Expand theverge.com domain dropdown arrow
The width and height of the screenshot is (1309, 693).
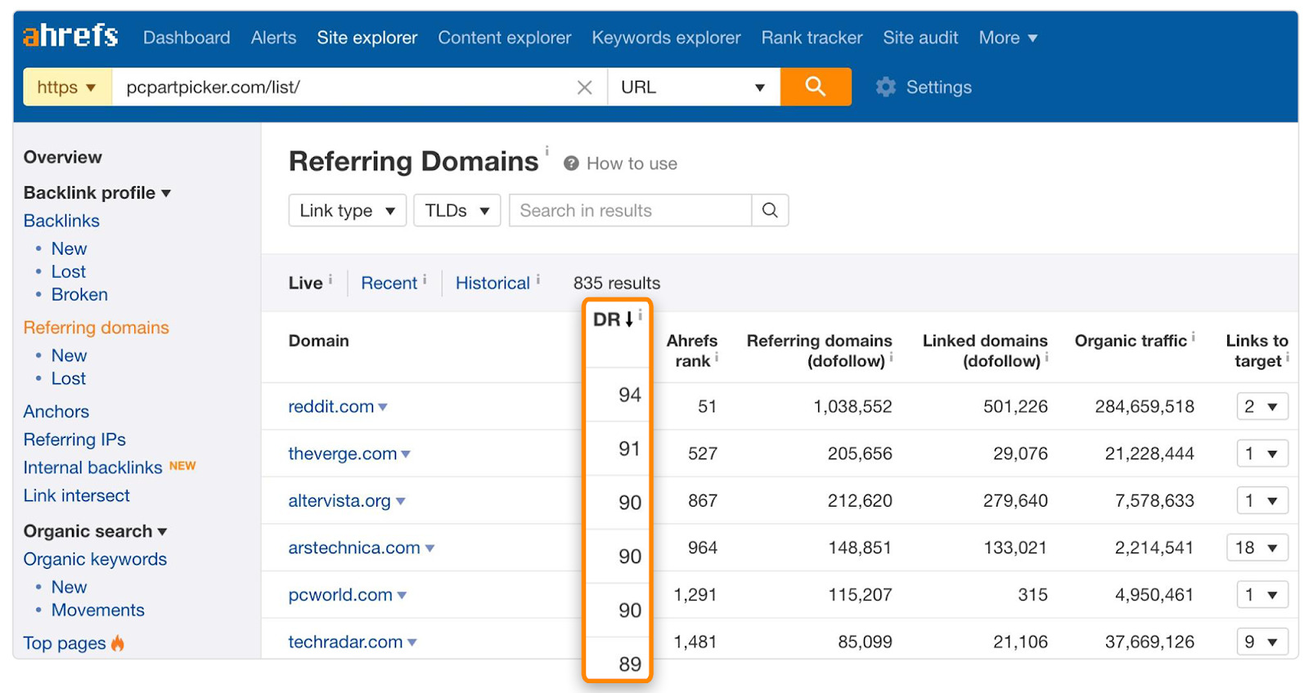click(406, 454)
